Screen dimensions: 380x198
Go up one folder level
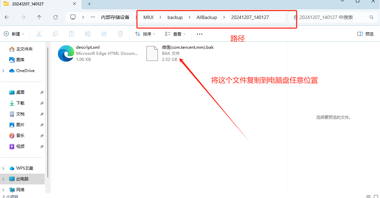click(39, 17)
